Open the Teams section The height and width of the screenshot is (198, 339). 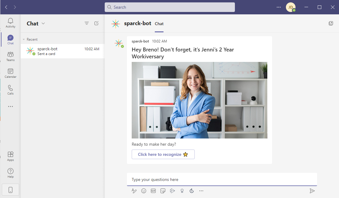pos(10,57)
